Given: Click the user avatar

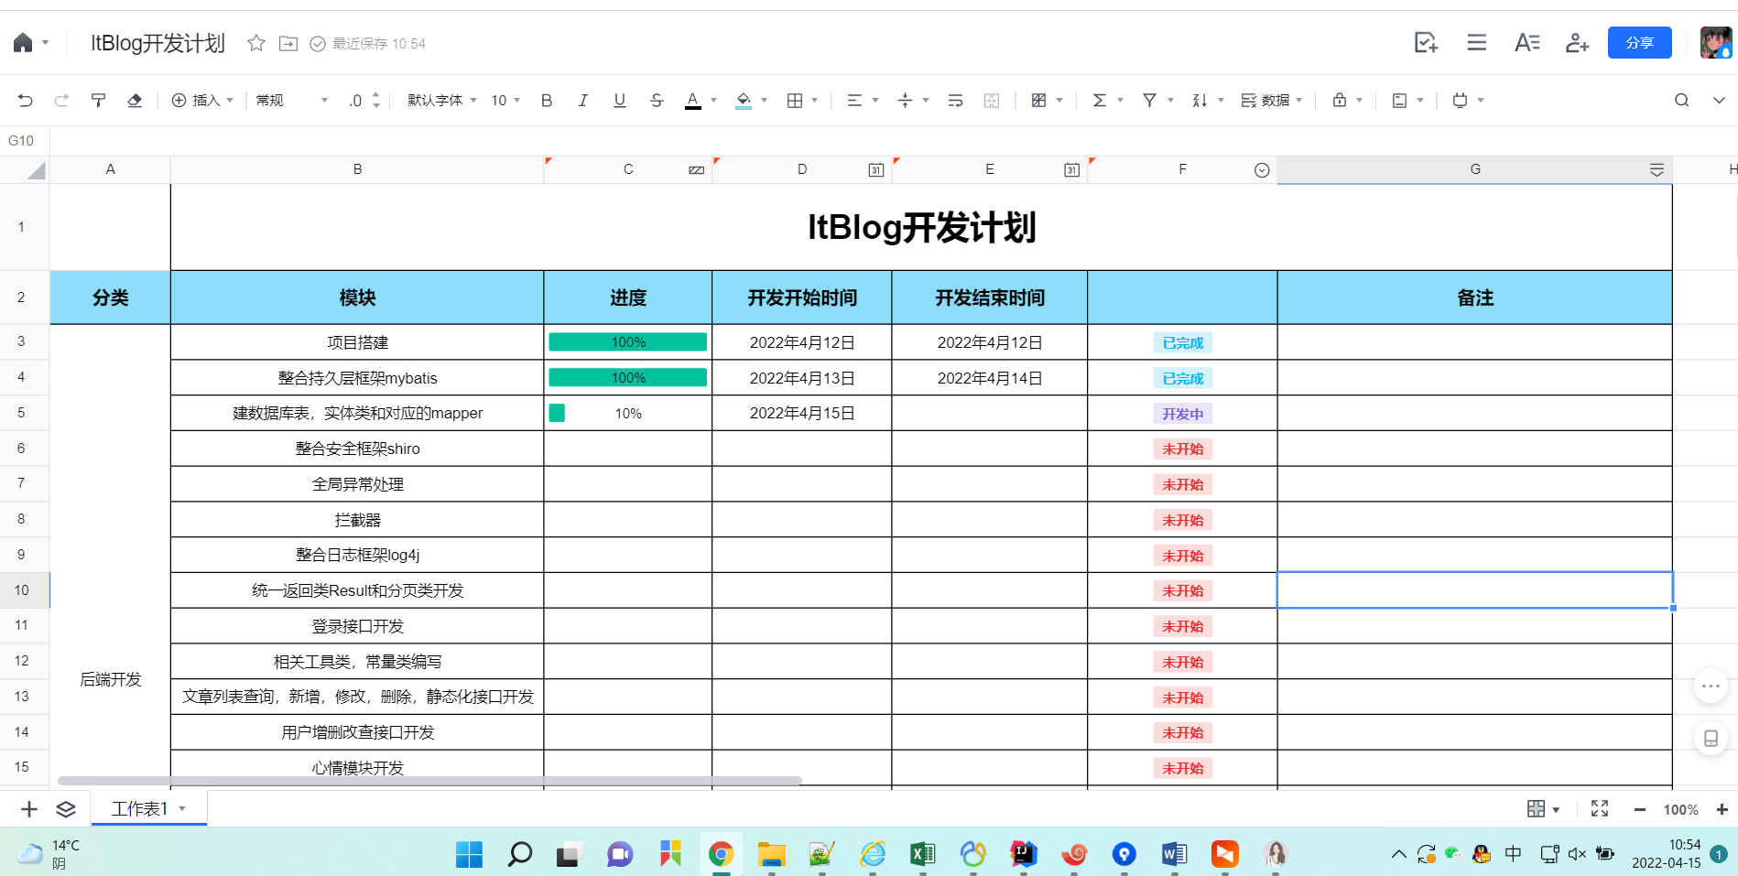Looking at the screenshot, I should [x=1715, y=43].
